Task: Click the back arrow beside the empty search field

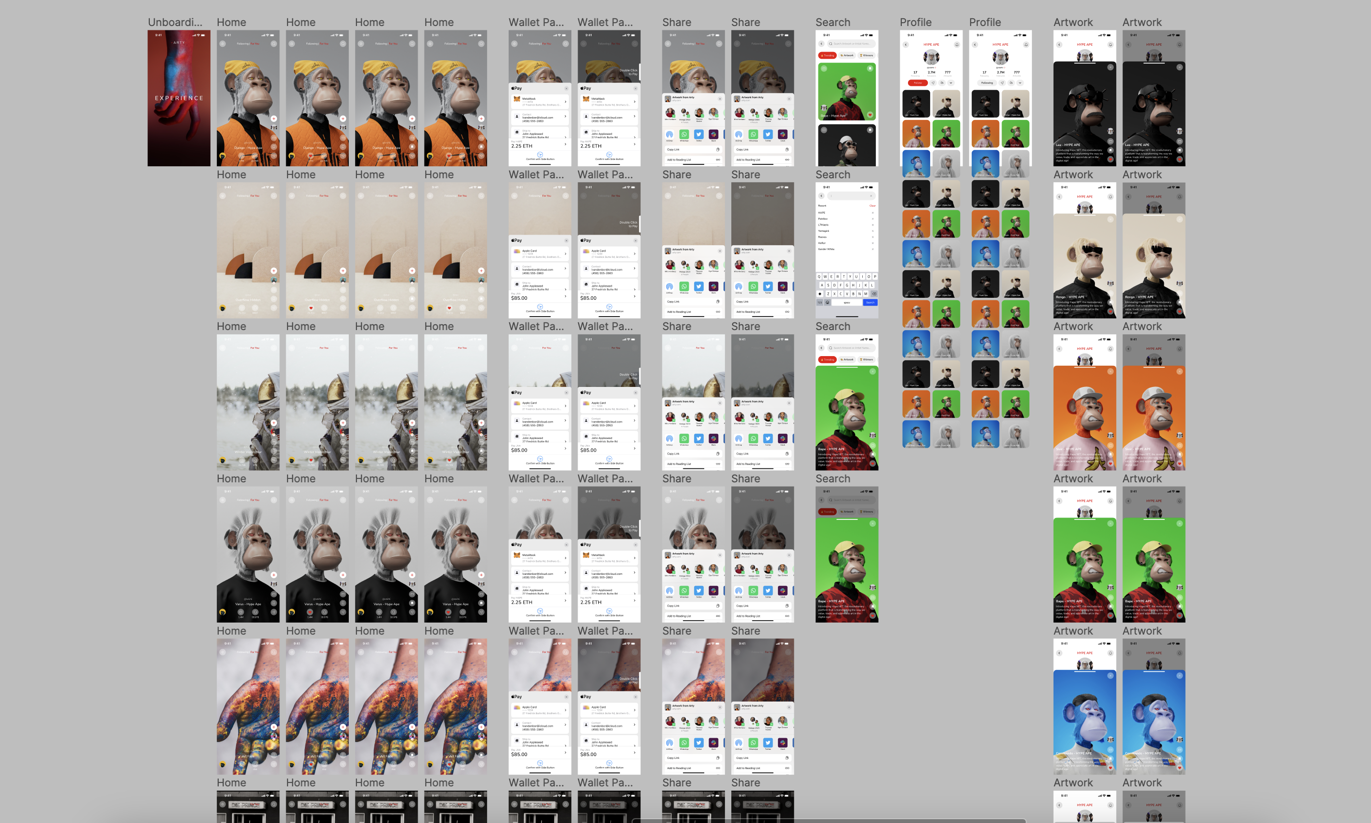Action: (822, 196)
